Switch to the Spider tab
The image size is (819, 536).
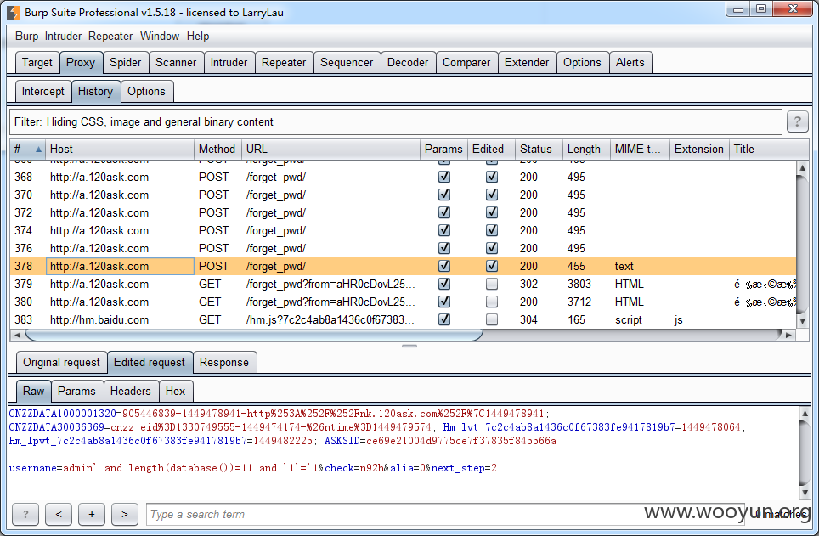pos(126,63)
